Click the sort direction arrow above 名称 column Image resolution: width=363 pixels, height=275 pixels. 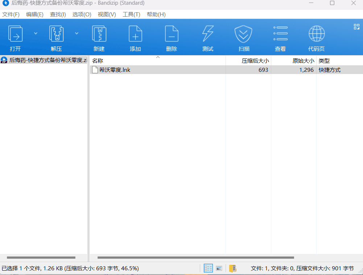158,57
